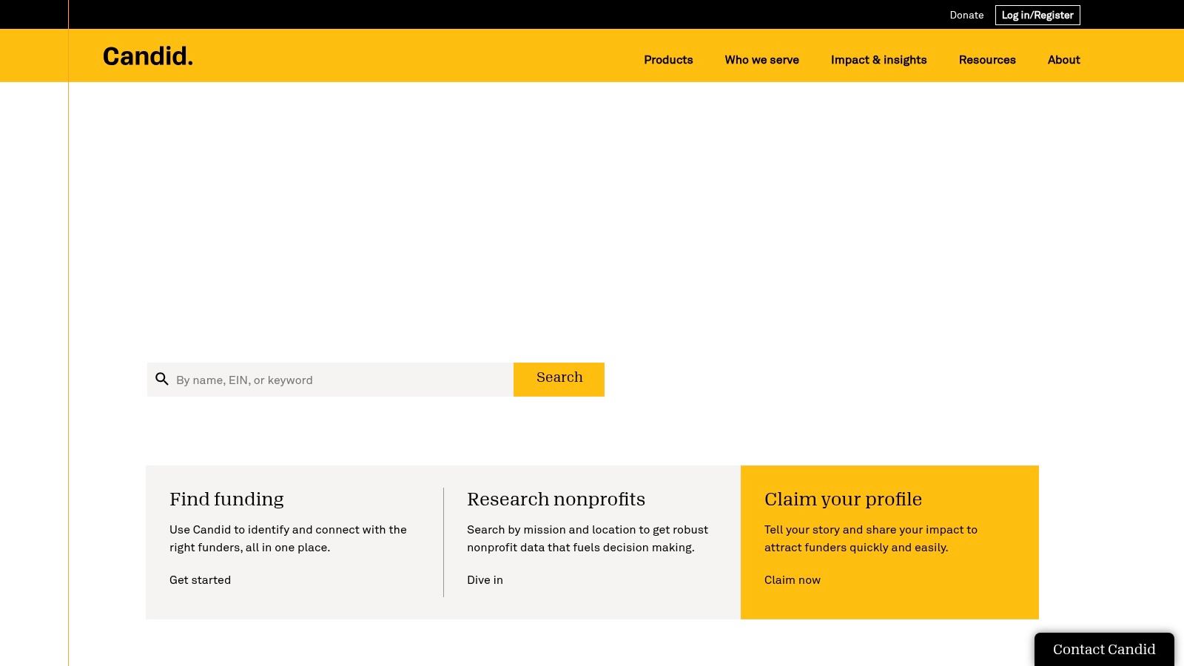Click Claim now to claim your profile
This screenshot has width=1184, height=666.
pos(792,580)
